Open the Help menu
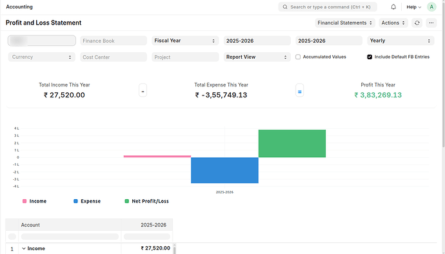This screenshot has width=445, height=254. coord(413,7)
